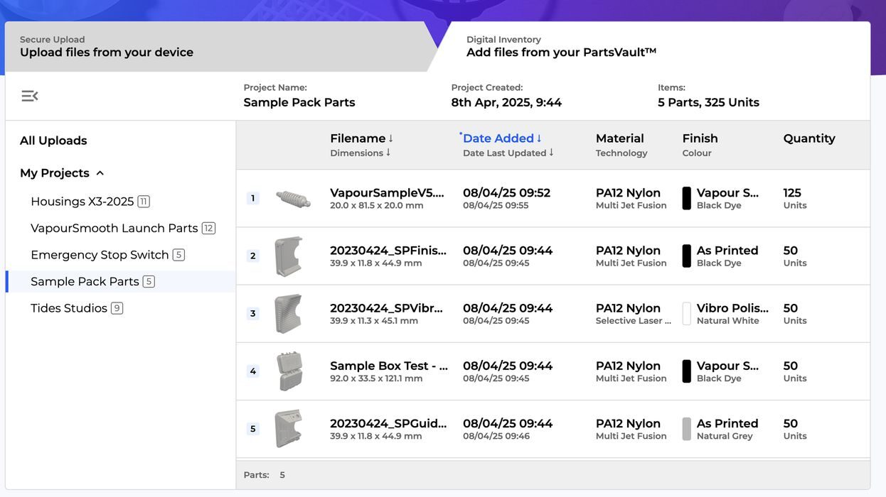886x497 pixels.
Task: Select the Emergency Stop Switch project
Action: (100, 255)
